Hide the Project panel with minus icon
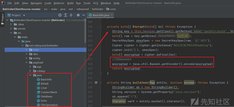 coord(84,15)
